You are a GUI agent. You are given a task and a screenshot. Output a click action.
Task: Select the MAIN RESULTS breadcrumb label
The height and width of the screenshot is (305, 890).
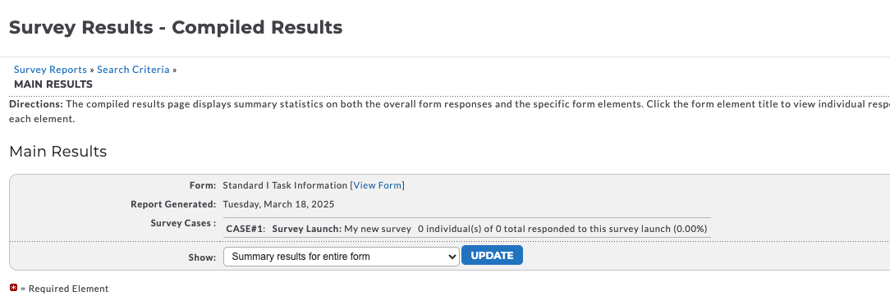[53, 84]
